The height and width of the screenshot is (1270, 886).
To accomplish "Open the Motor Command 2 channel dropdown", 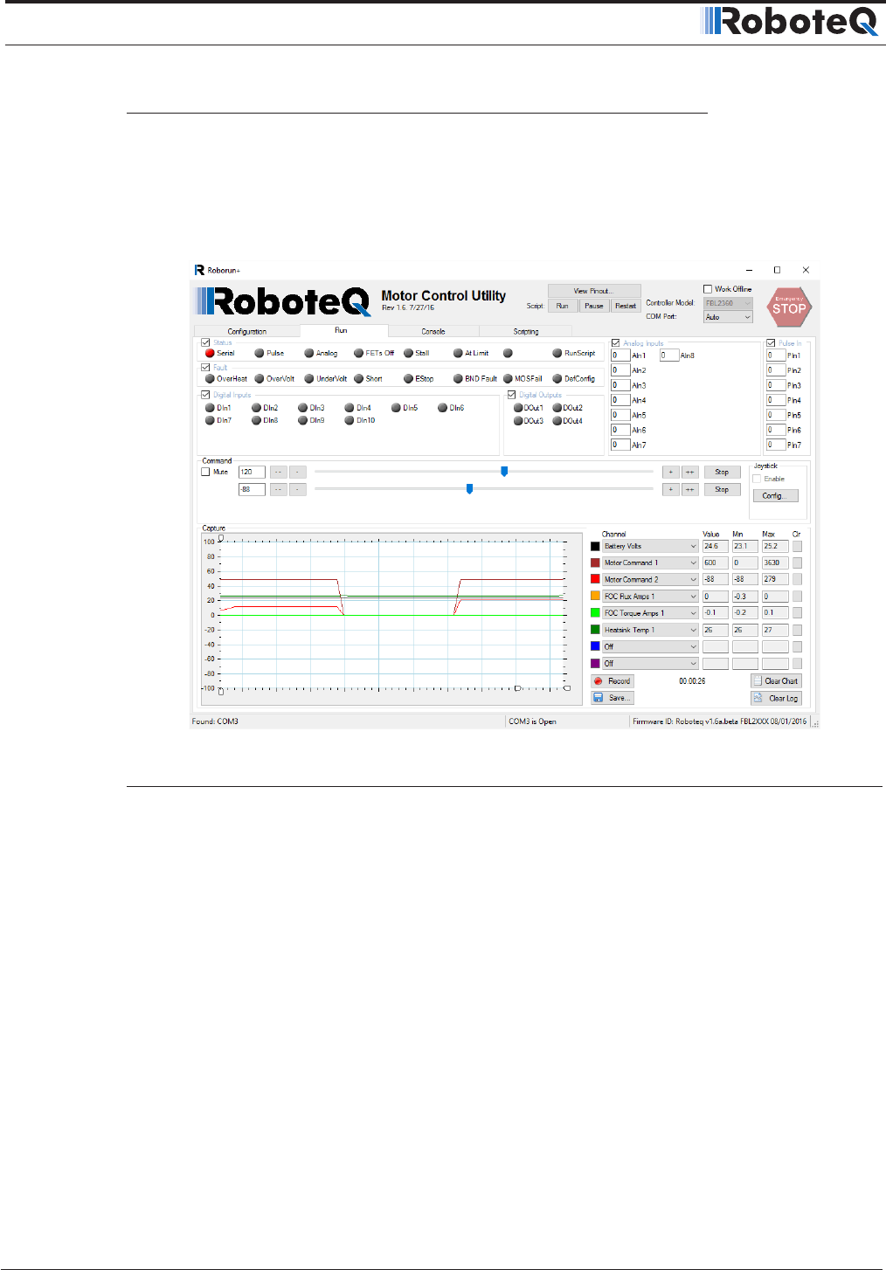I will coord(650,579).
